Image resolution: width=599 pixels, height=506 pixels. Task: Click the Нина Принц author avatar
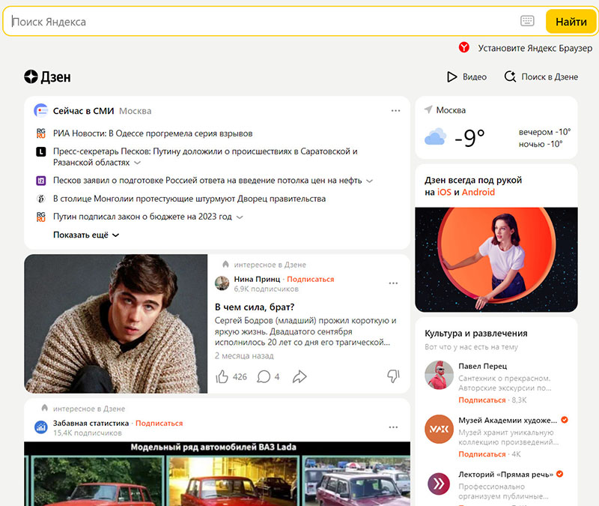[222, 283]
